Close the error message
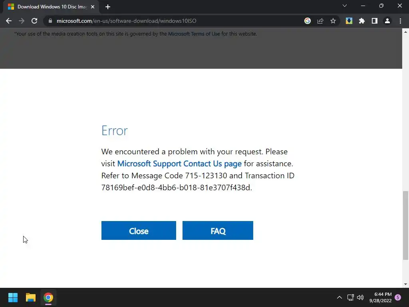This screenshot has width=409, height=307. 139,231
